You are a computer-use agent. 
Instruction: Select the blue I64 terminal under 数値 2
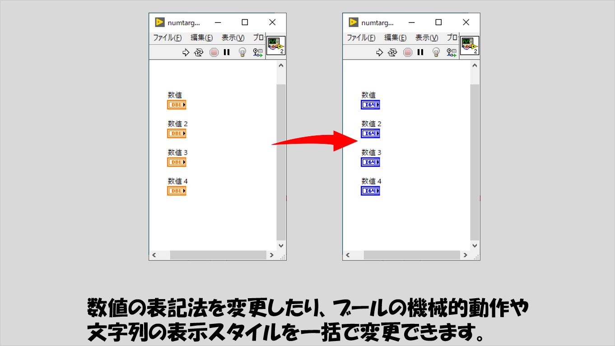click(x=370, y=134)
